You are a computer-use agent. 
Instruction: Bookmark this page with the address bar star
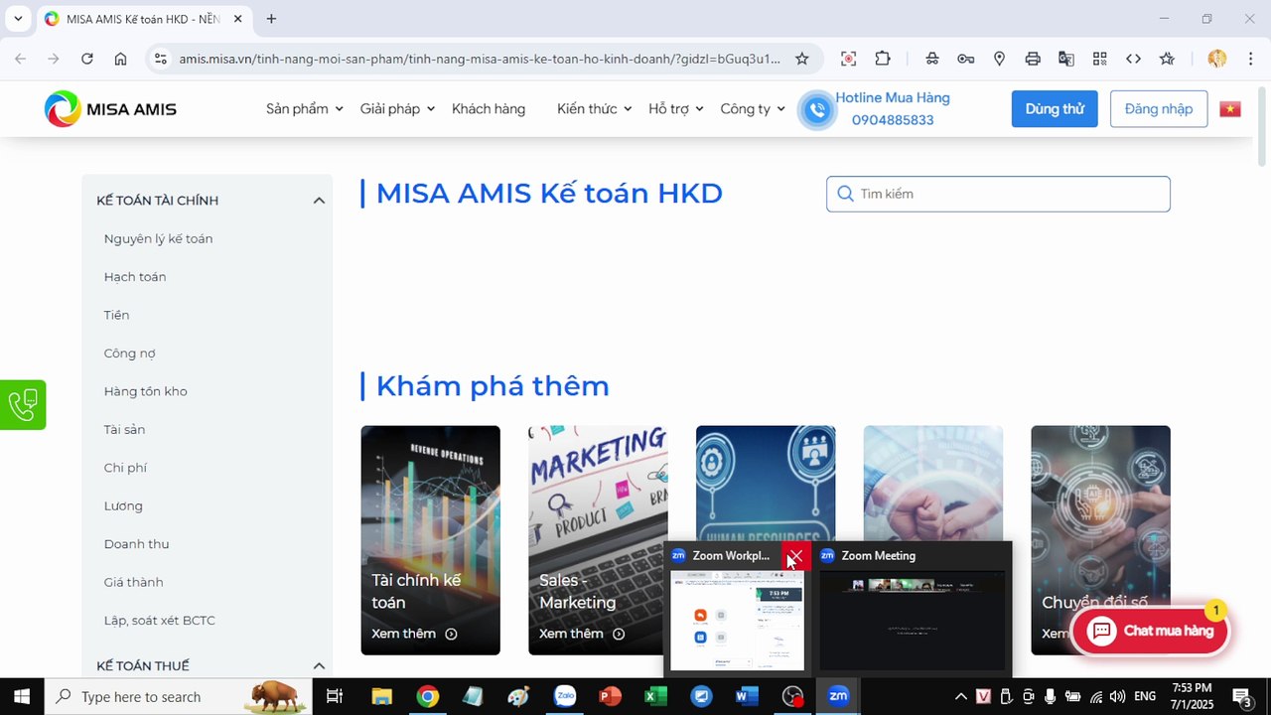coord(802,59)
